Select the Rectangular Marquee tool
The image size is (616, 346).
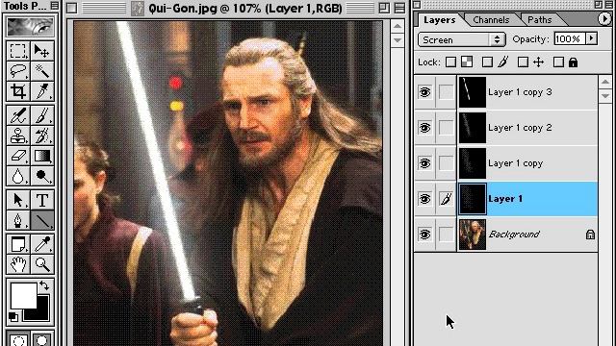click(x=17, y=51)
